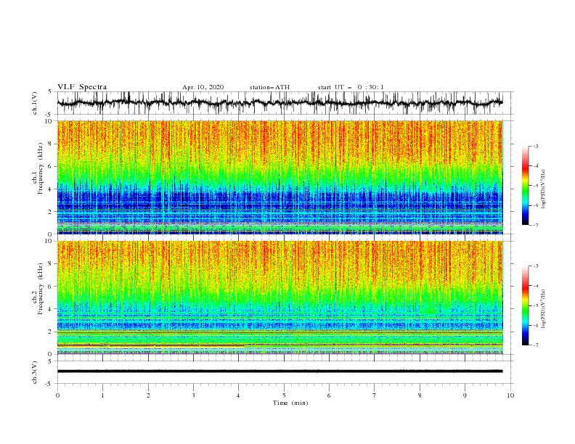
Task: Click the "-3" label on ch.1 colorbar
Action: tap(536, 146)
